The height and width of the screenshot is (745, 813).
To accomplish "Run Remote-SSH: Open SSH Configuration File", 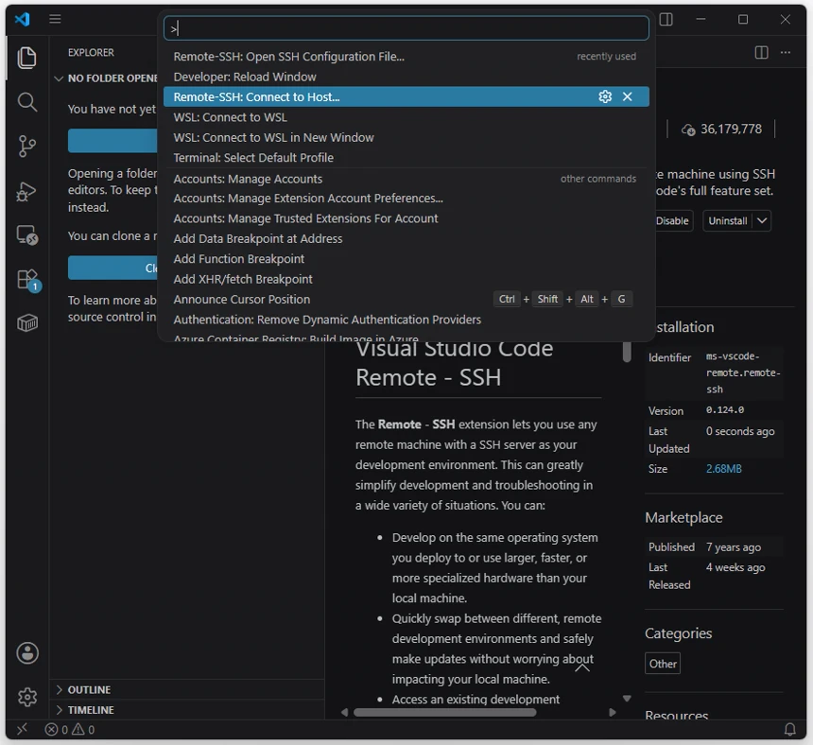I will pyautogui.click(x=406, y=57).
